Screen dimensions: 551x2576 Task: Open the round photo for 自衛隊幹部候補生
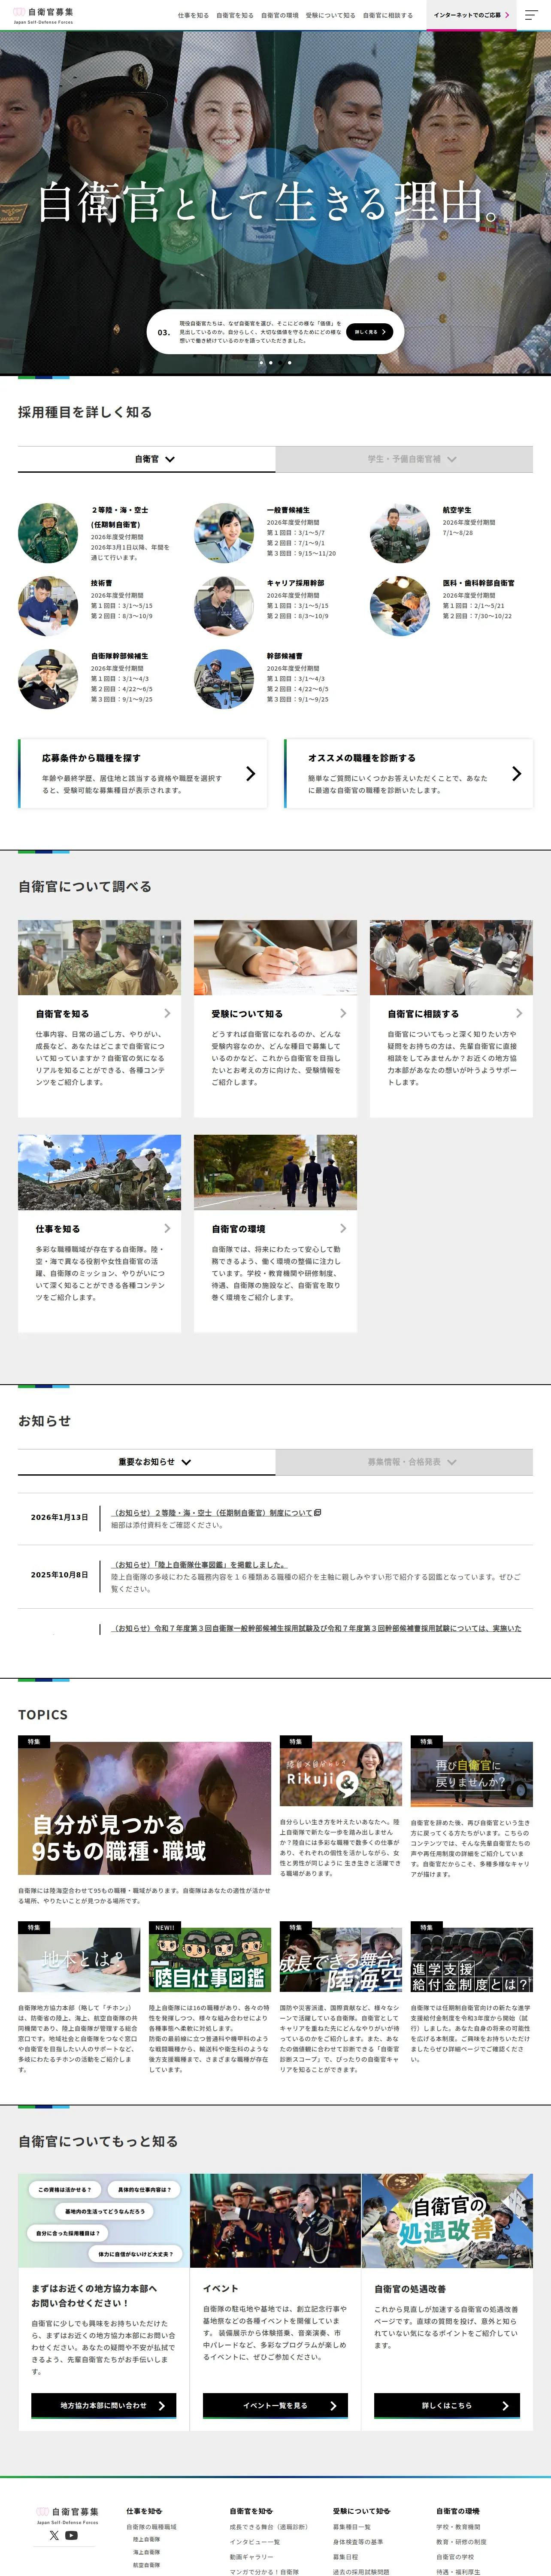[x=48, y=679]
